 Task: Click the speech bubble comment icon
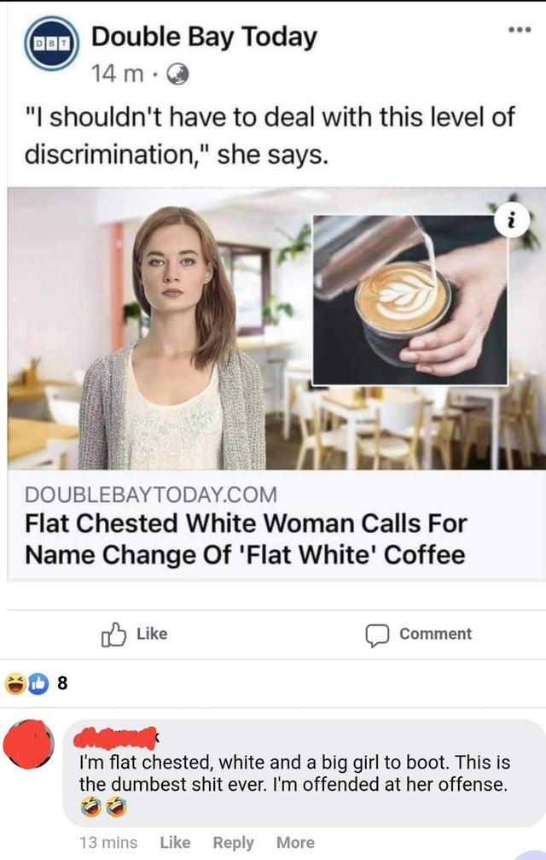point(377,635)
